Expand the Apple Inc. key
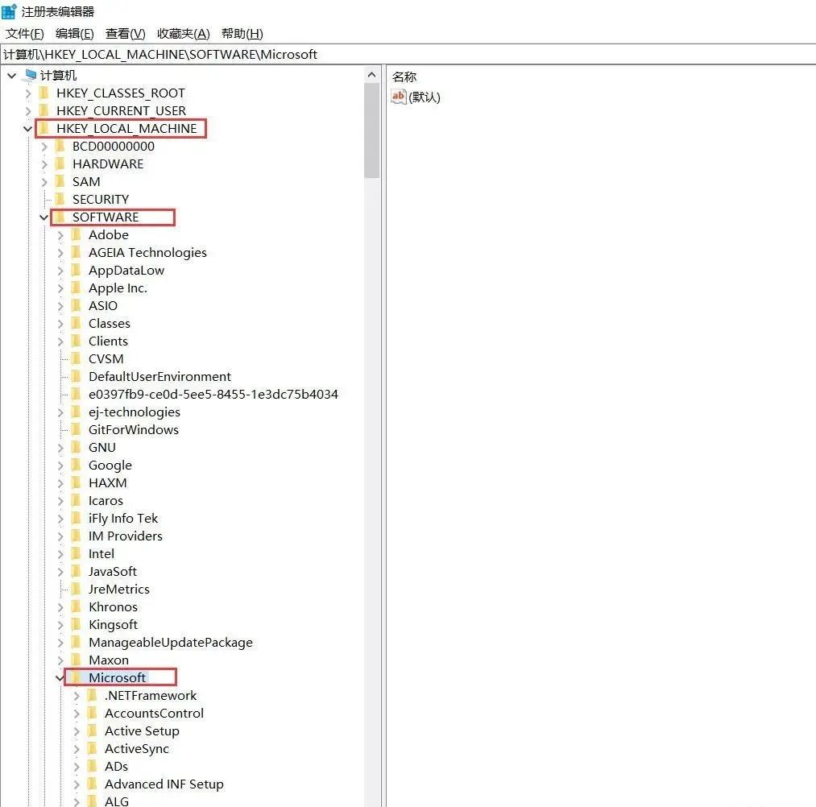Image resolution: width=816 pixels, height=807 pixels. point(60,288)
